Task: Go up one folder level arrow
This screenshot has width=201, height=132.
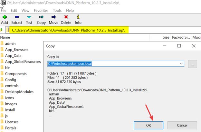Action: [x=1, y=30]
